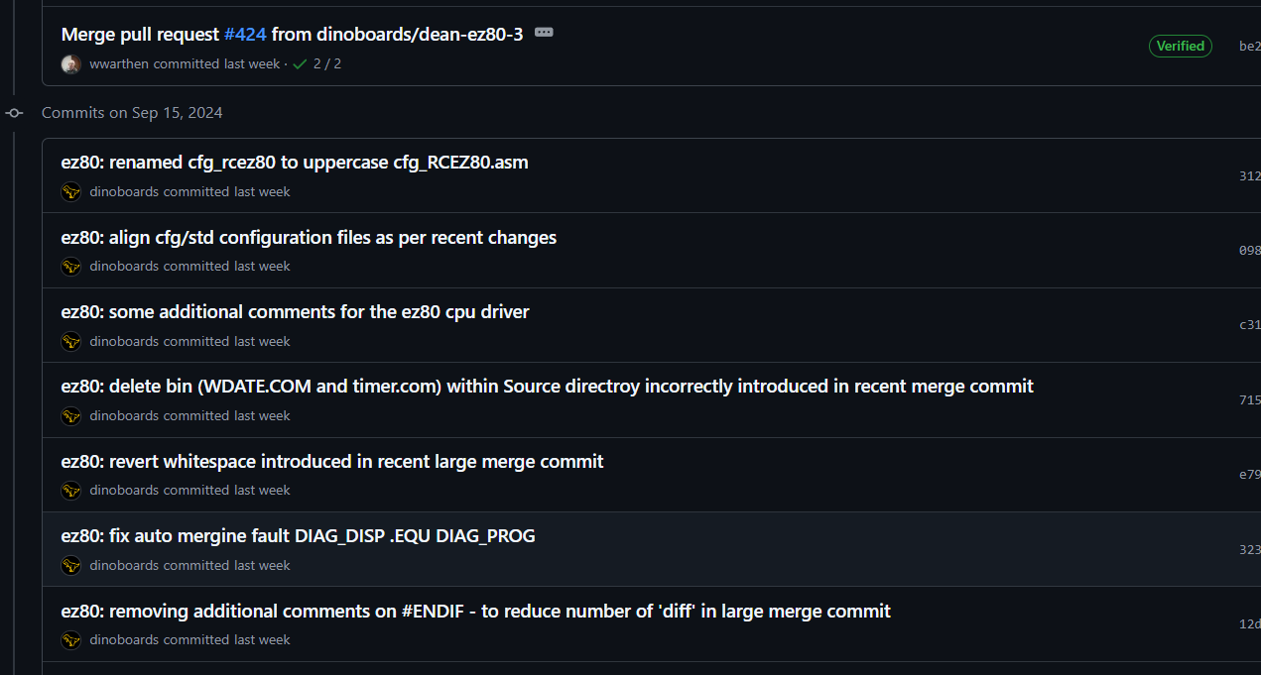
Task: Expand commit message ellipsis for merge commit
Action: (x=544, y=32)
